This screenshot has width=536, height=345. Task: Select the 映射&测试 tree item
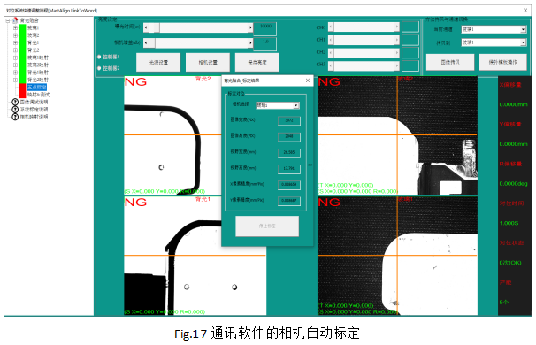pos(38,95)
